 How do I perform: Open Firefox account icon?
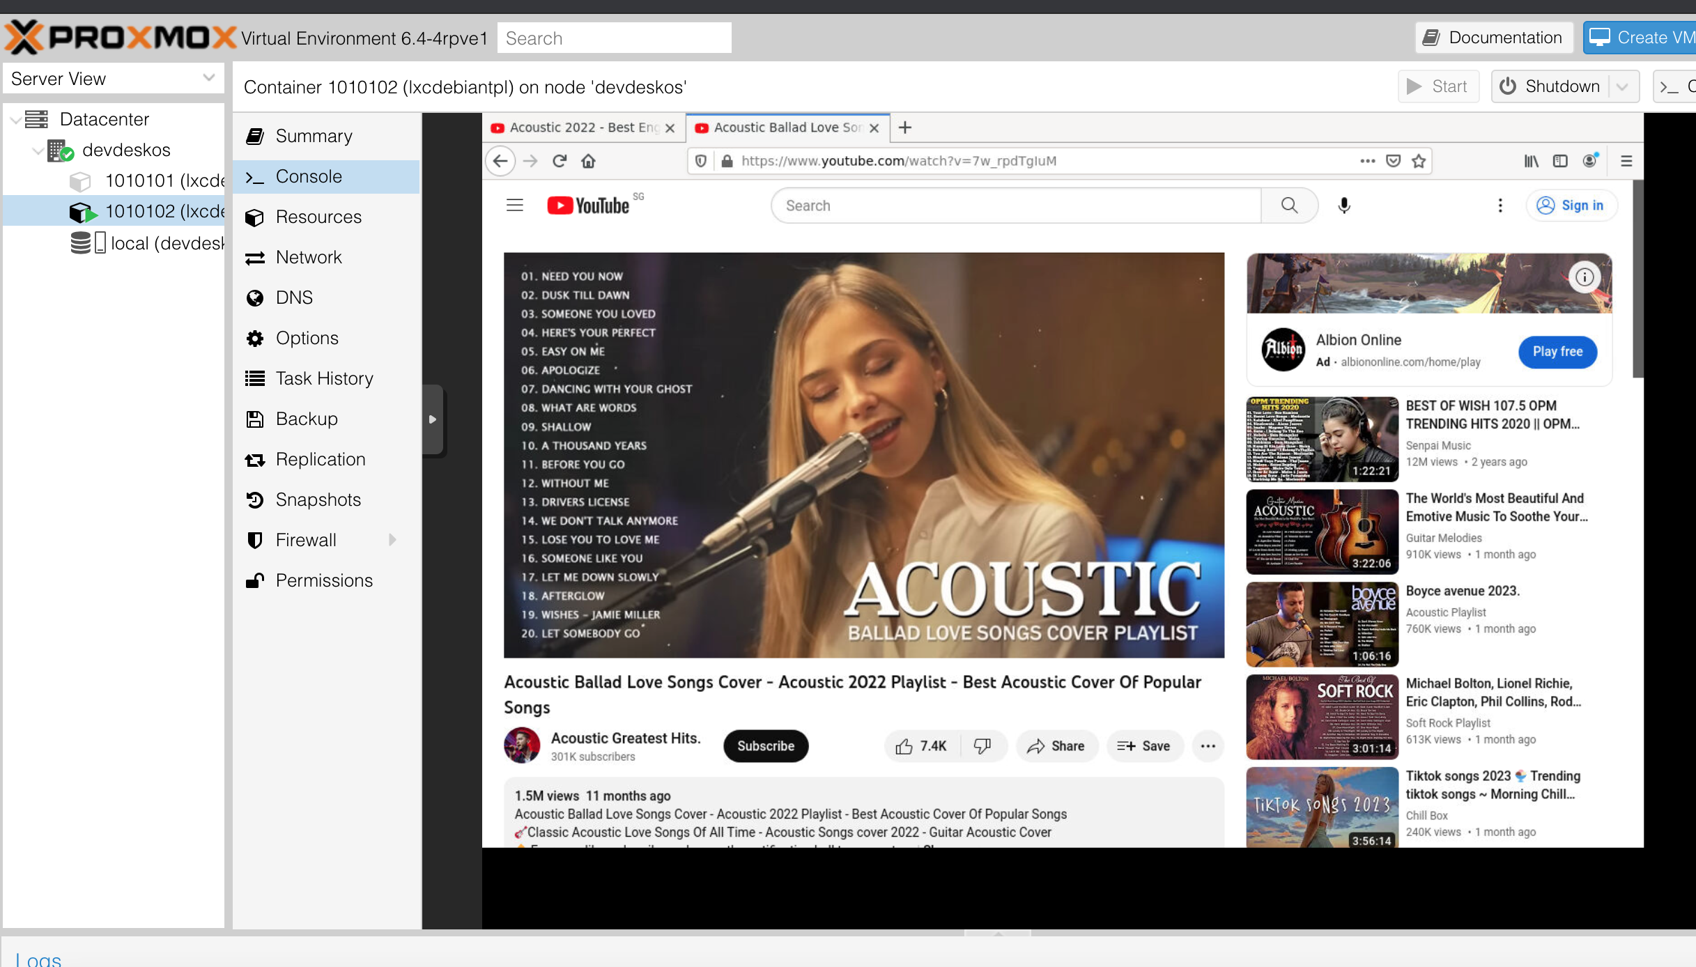coord(1590,161)
